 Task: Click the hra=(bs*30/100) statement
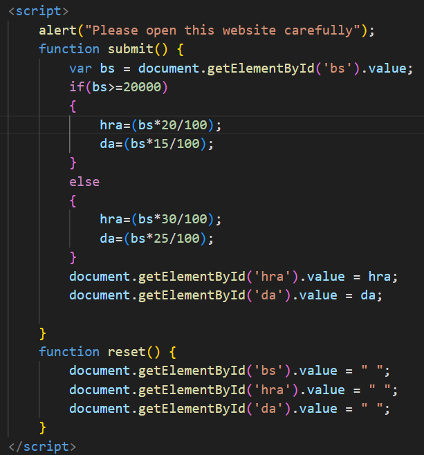pos(160,219)
